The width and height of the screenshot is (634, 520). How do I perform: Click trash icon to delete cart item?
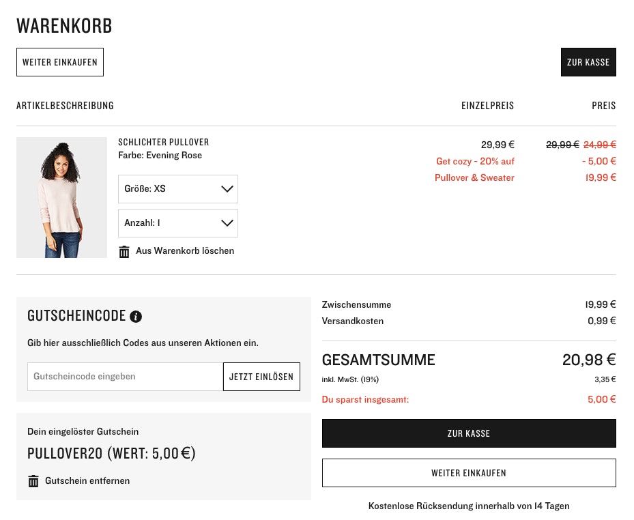(124, 252)
